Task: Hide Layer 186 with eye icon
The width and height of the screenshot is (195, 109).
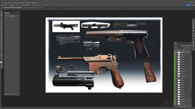Action: pos(175,55)
